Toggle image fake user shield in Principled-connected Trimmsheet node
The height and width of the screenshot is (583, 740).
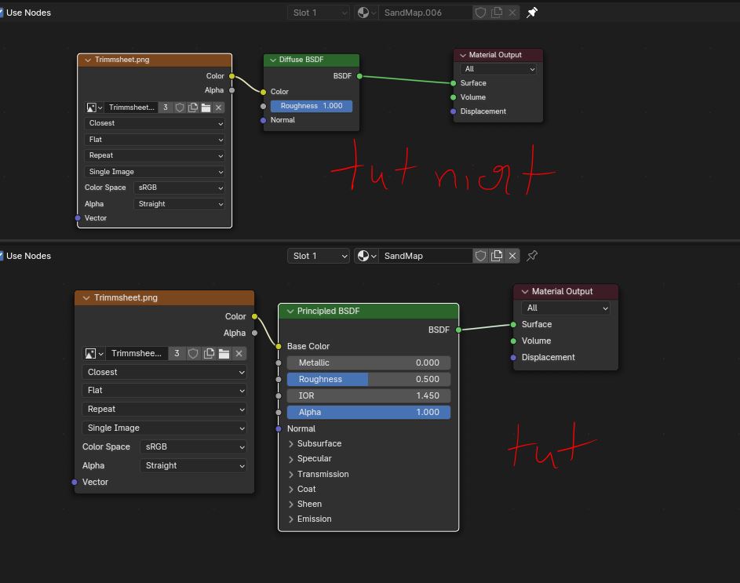[193, 354]
